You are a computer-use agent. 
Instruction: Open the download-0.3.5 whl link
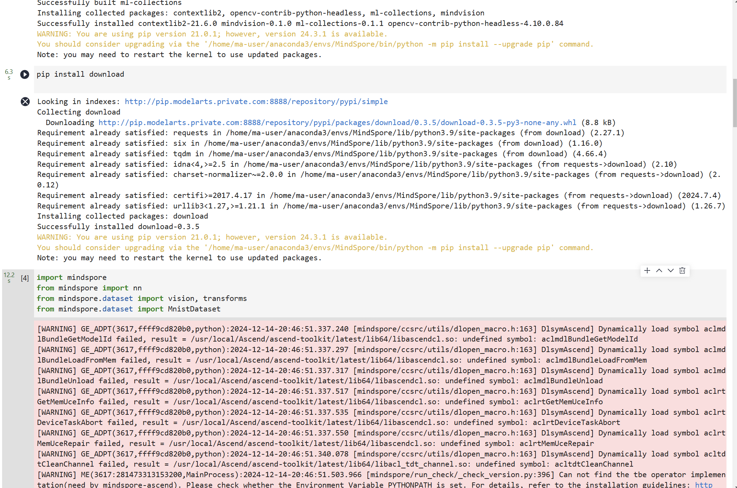click(x=337, y=123)
